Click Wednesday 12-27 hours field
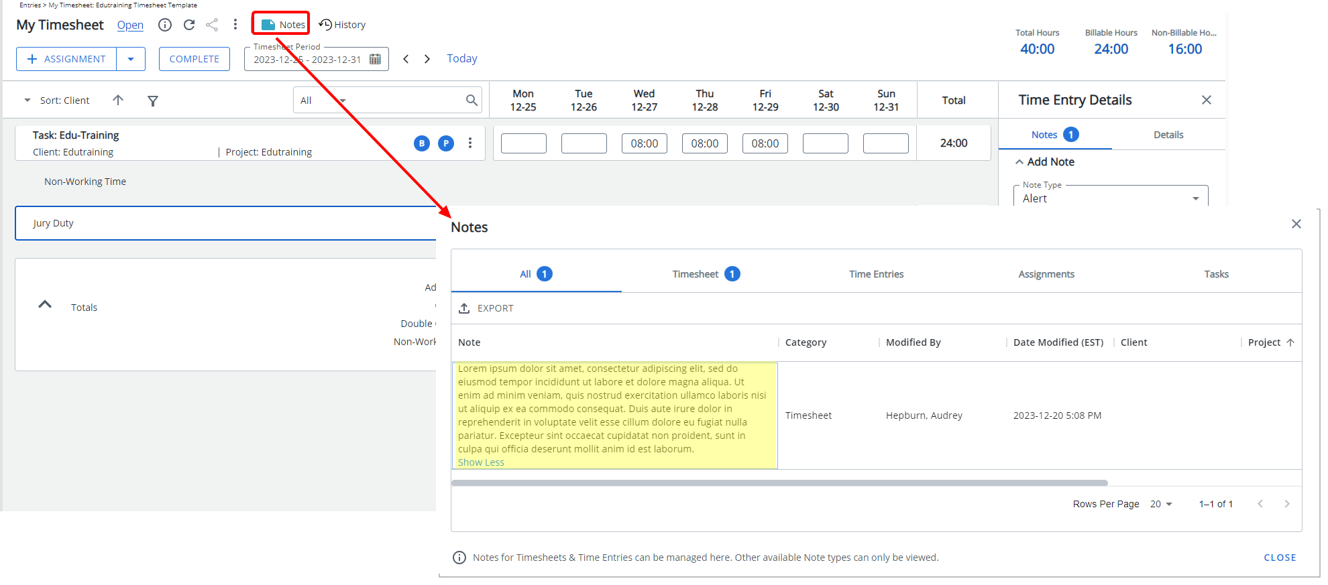The image size is (1328, 585). click(x=644, y=143)
